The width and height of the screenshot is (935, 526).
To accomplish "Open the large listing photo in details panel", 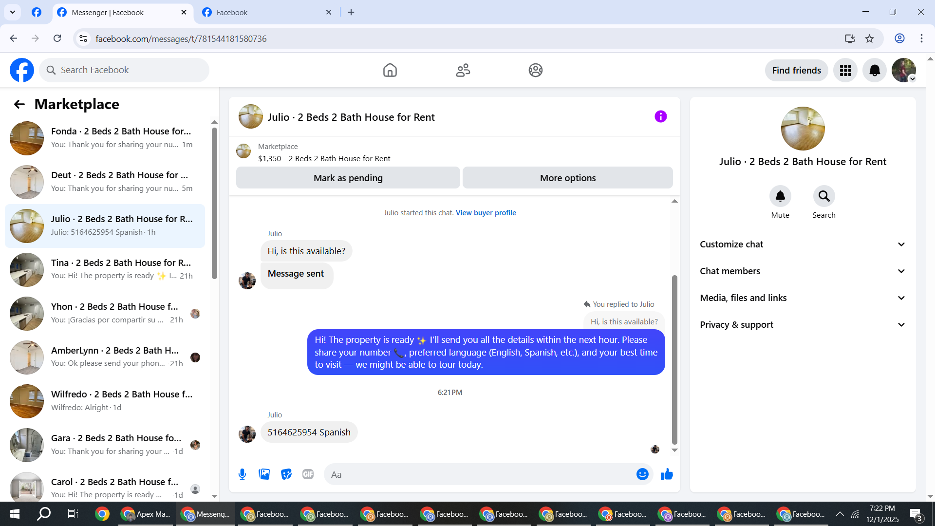I will point(803,129).
